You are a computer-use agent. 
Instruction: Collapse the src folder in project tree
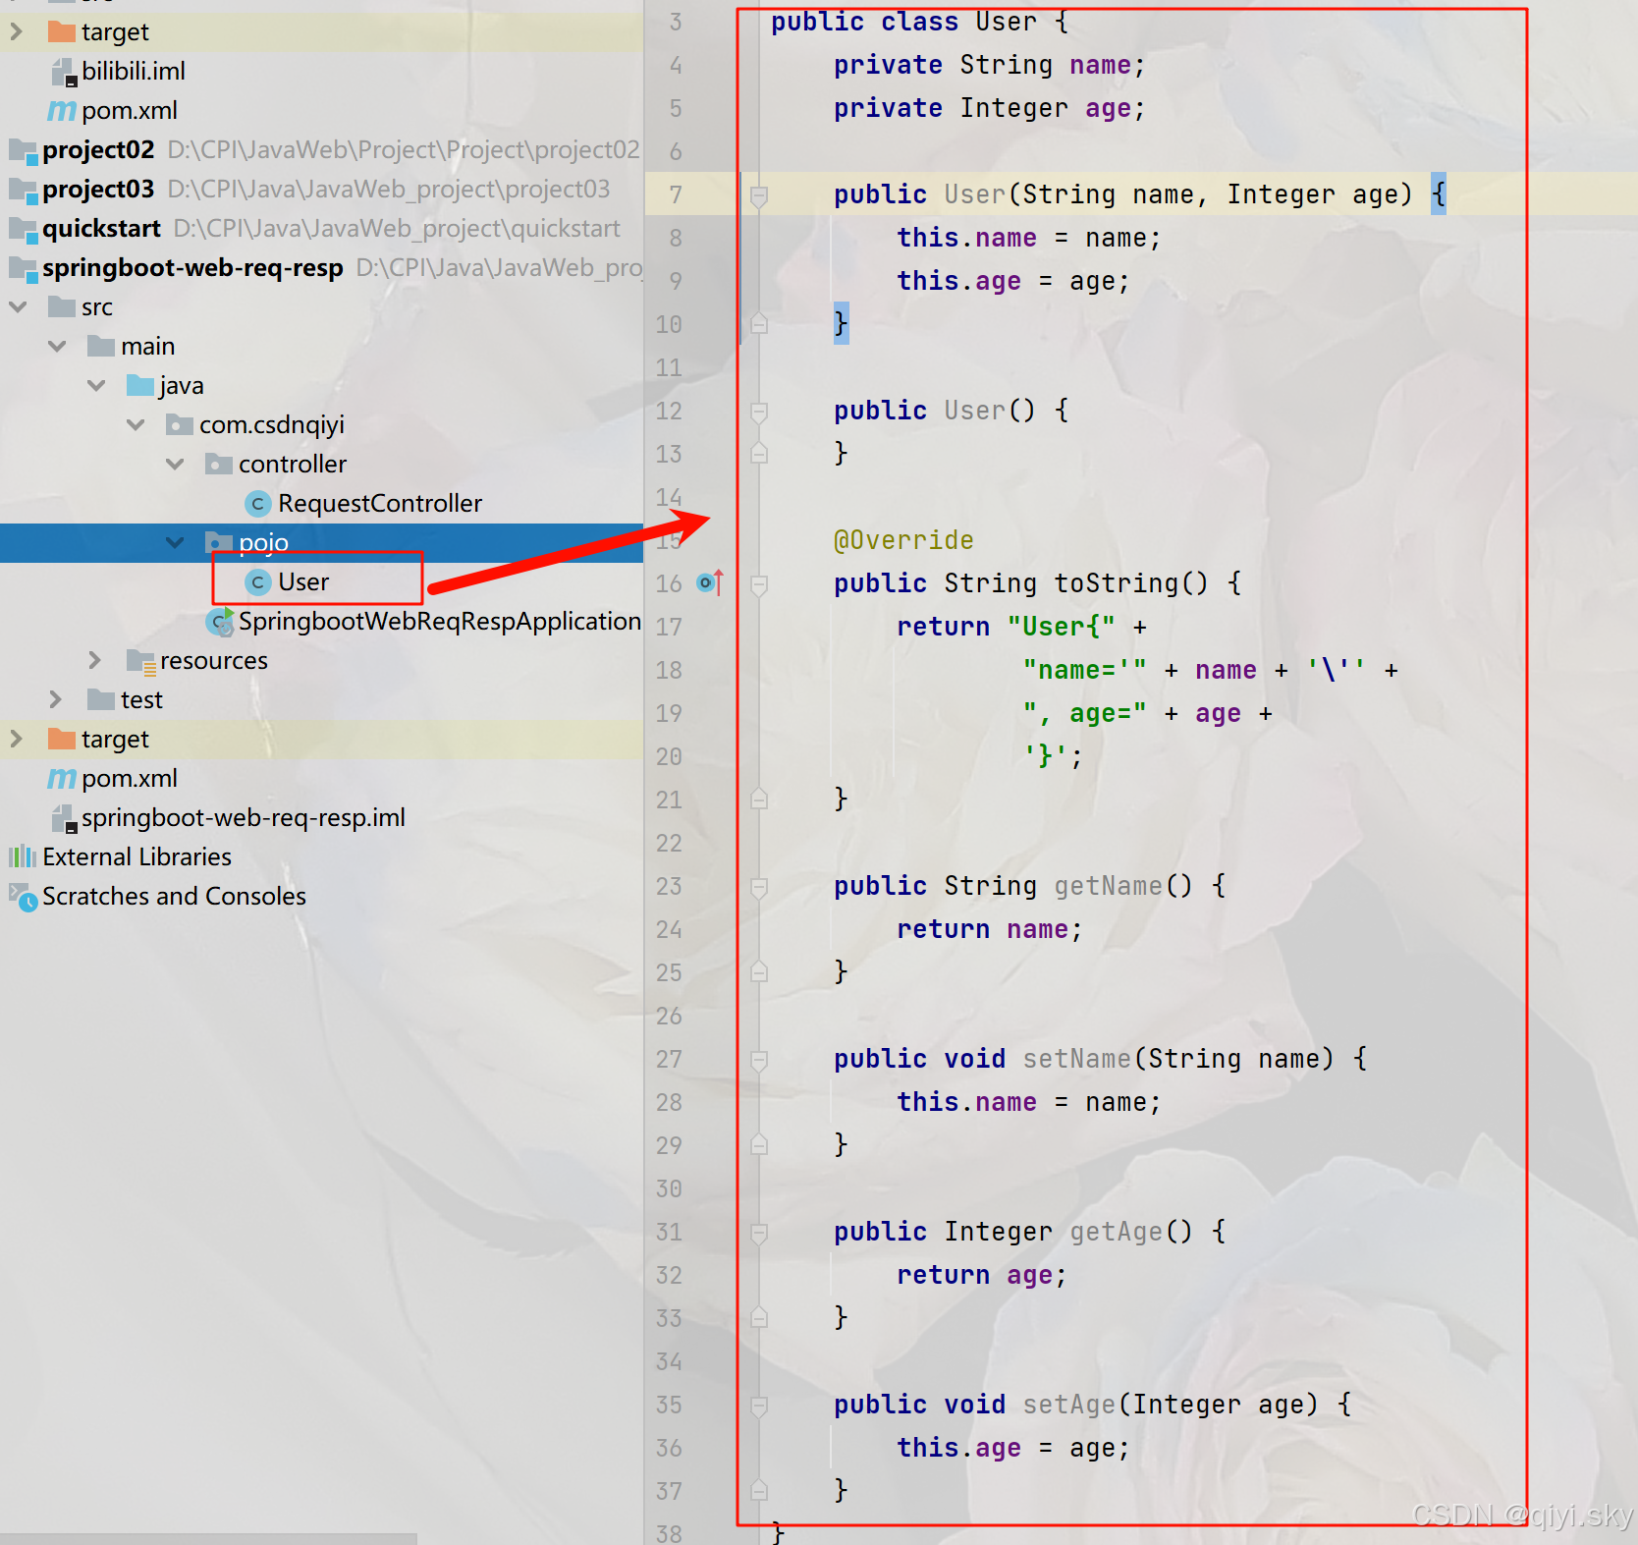point(17,306)
